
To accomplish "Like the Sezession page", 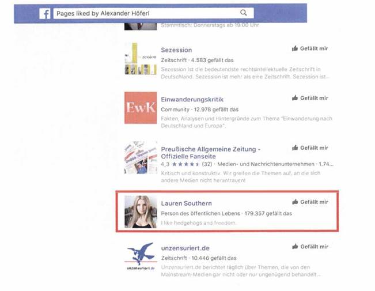I will pyautogui.click(x=310, y=48).
